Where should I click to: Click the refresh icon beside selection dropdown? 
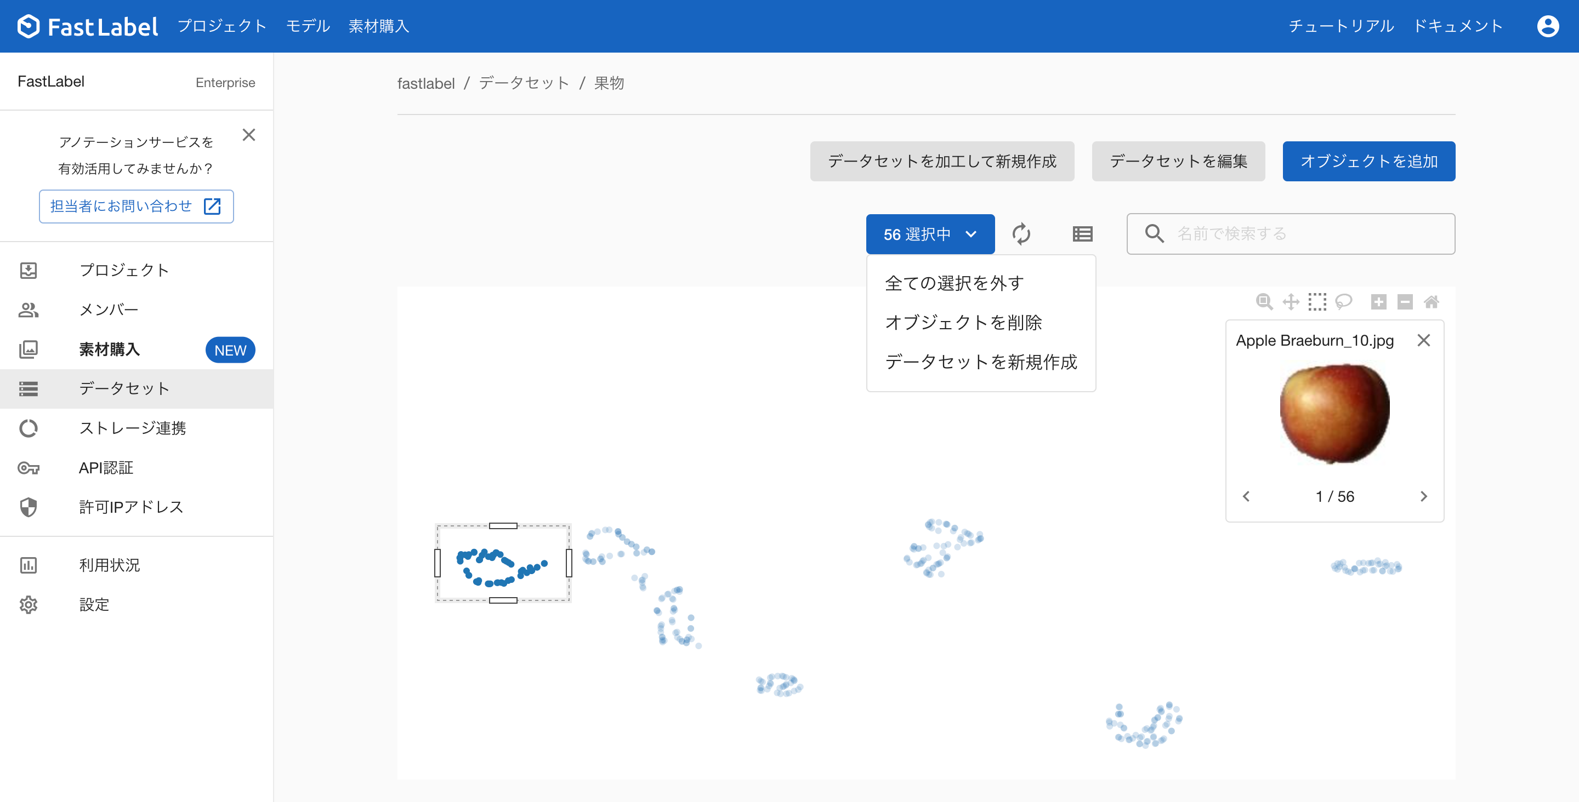click(1020, 234)
